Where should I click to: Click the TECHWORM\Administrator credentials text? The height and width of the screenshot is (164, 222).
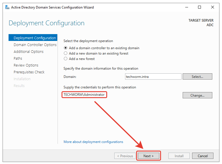point(84,95)
